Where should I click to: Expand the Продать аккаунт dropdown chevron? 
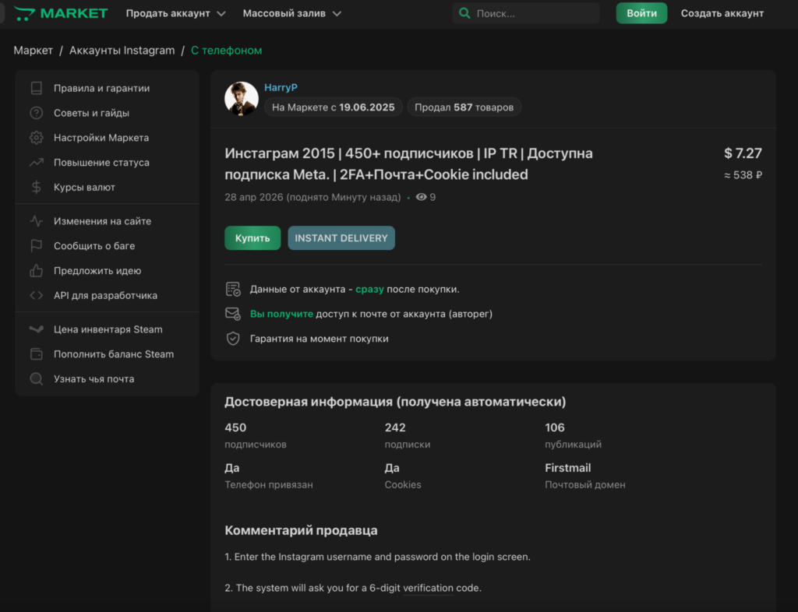pyautogui.click(x=221, y=14)
